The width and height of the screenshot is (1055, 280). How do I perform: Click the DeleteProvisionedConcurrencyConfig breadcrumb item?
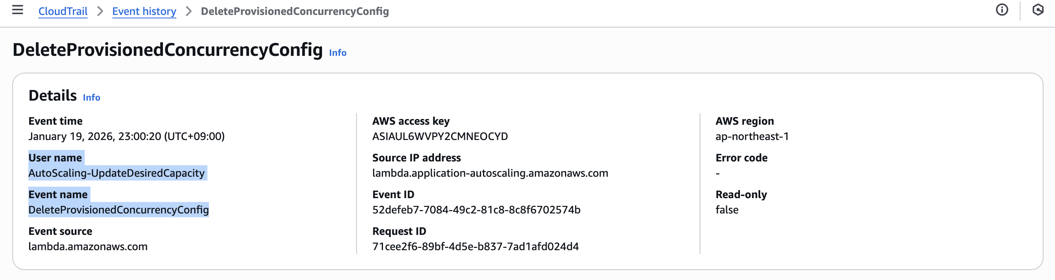pyautogui.click(x=294, y=11)
